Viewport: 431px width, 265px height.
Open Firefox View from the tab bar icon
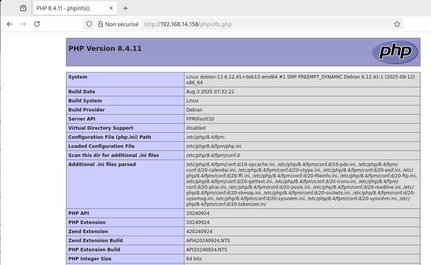pos(23,8)
